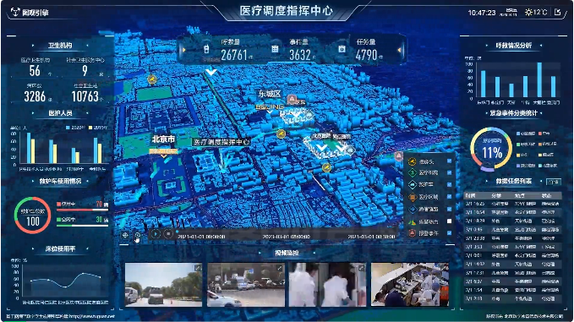The image size is (574, 322).
Task: Stop the timeline playback
Action: point(168,233)
